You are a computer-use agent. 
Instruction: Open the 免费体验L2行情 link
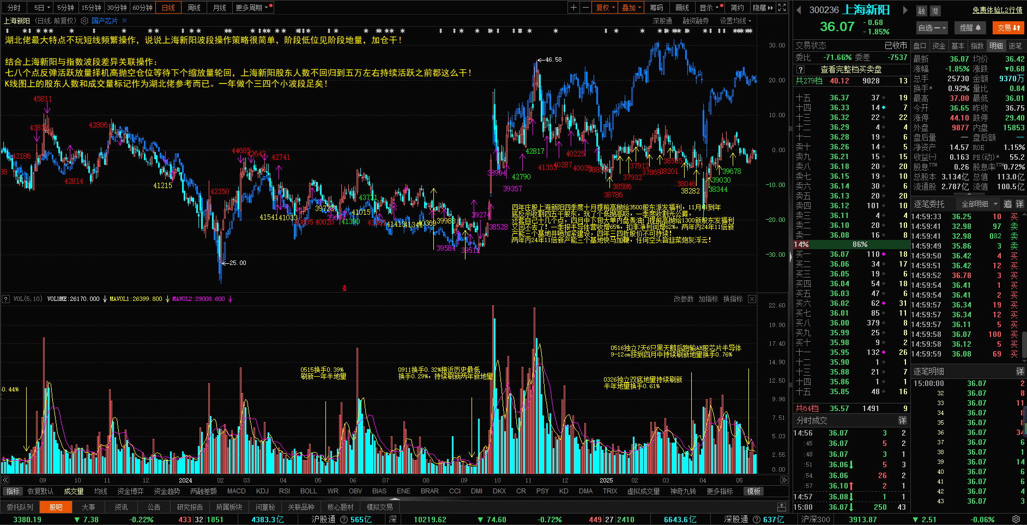point(997,10)
